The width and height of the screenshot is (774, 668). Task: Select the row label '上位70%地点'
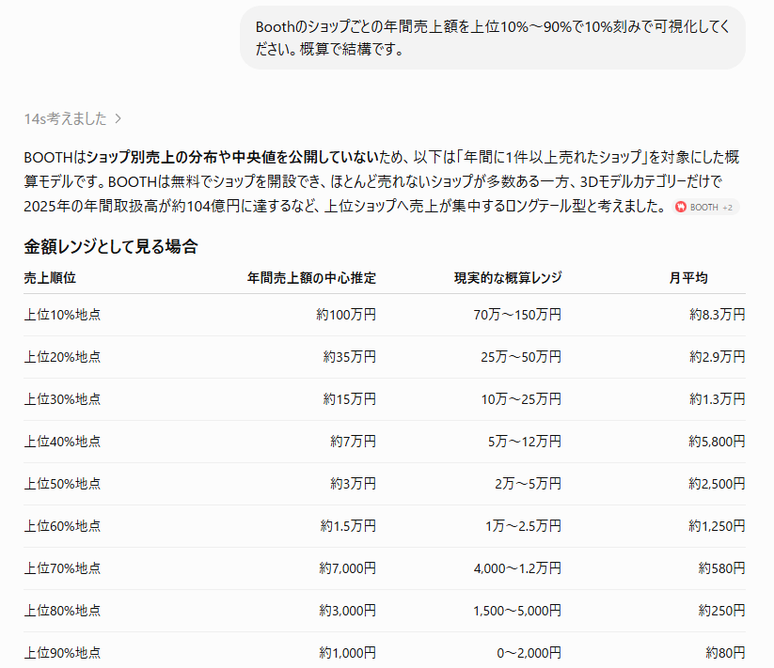click(x=62, y=569)
